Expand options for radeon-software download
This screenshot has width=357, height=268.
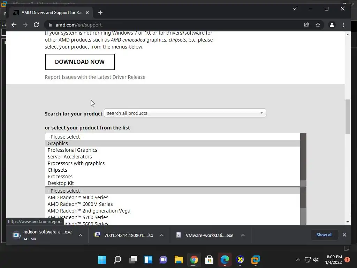coord(81,235)
